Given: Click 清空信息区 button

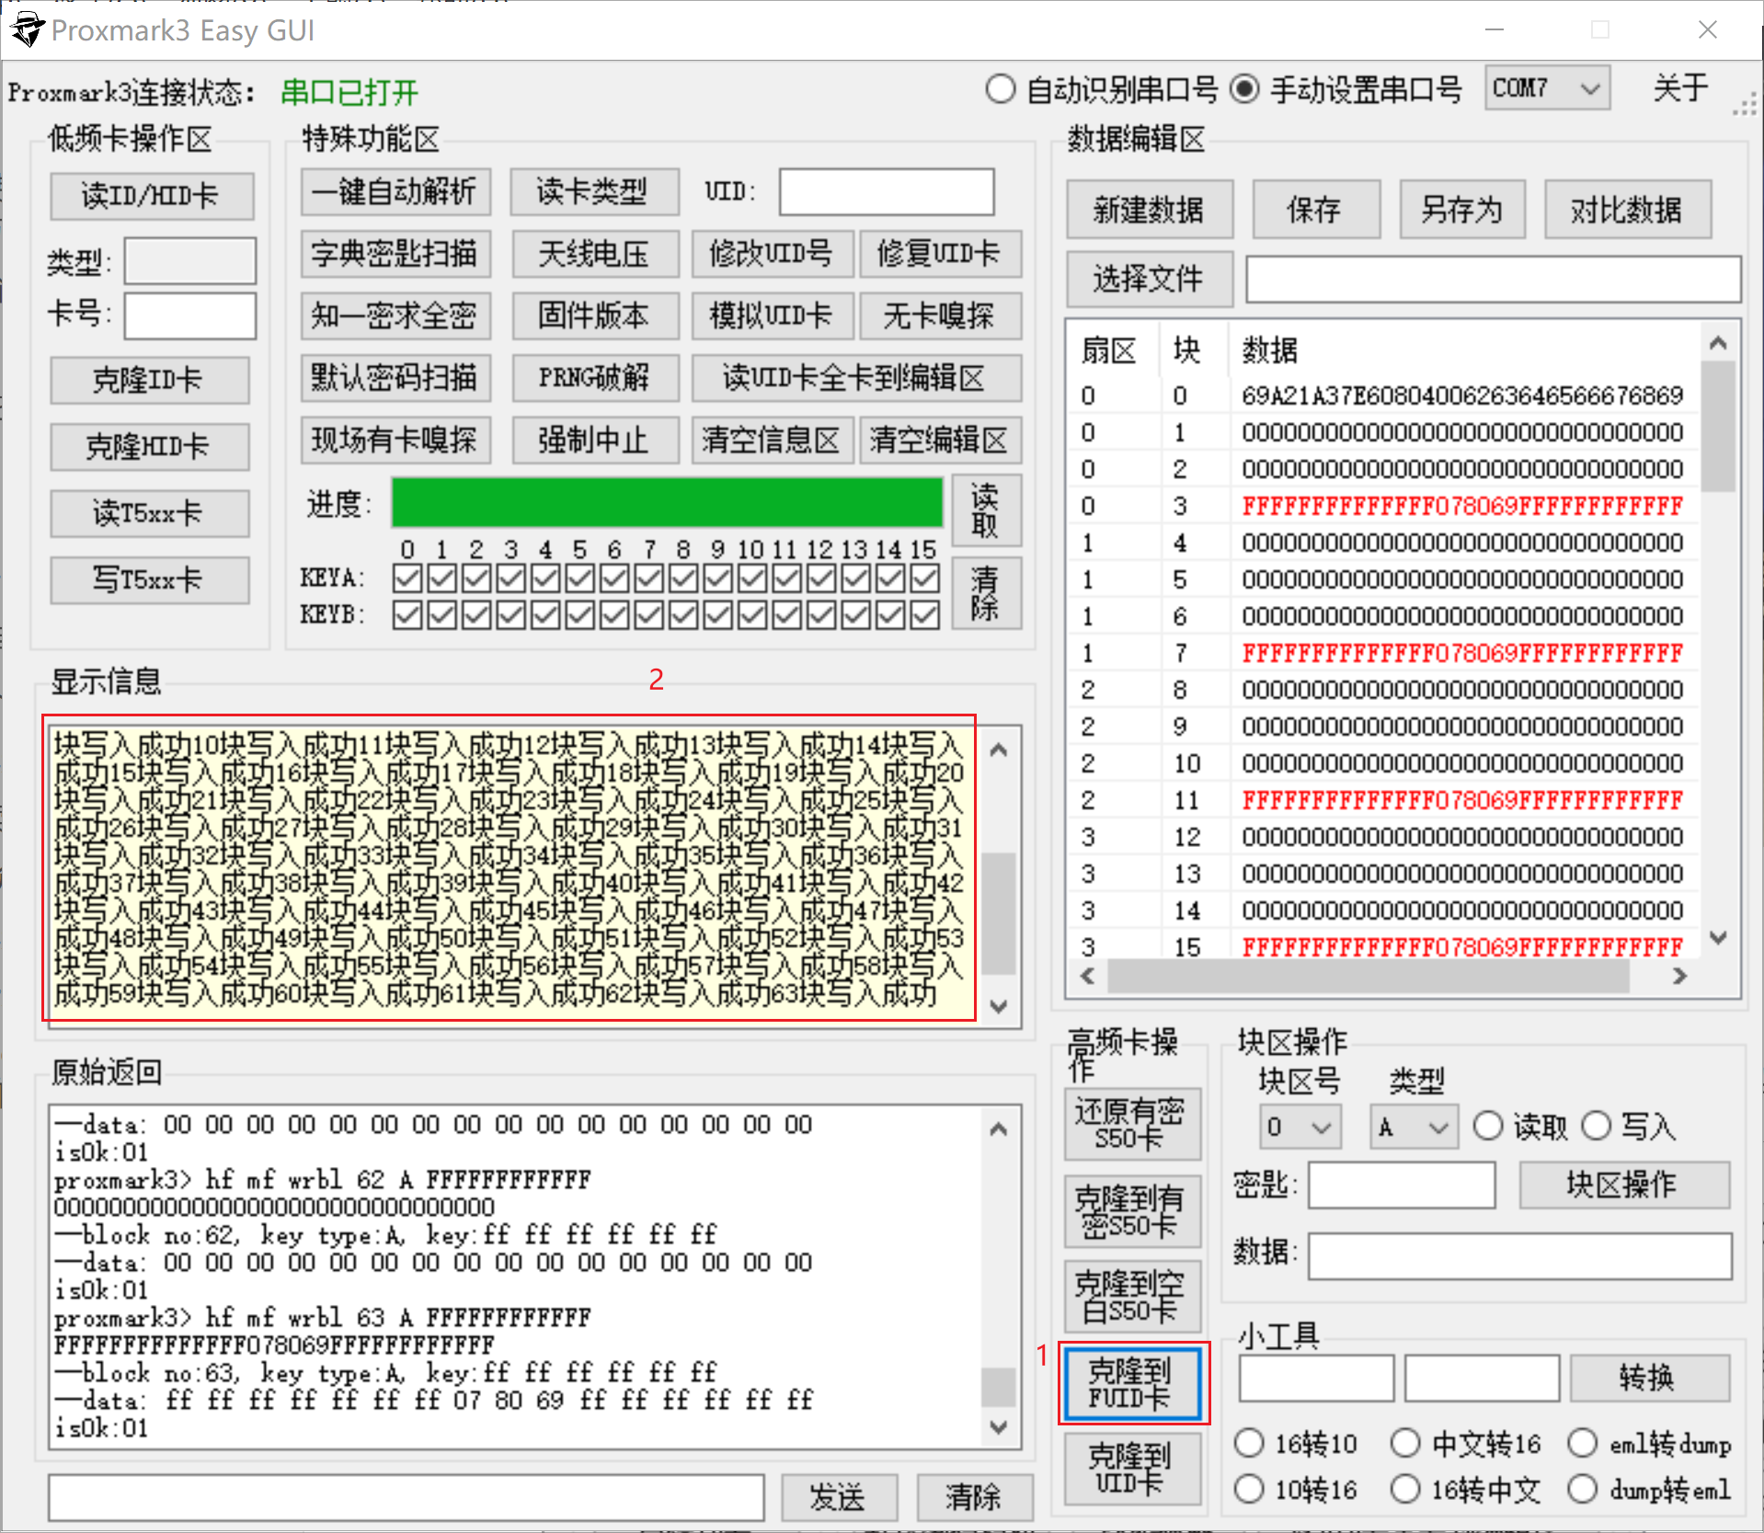Looking at the screenshot, I should 773,440.
